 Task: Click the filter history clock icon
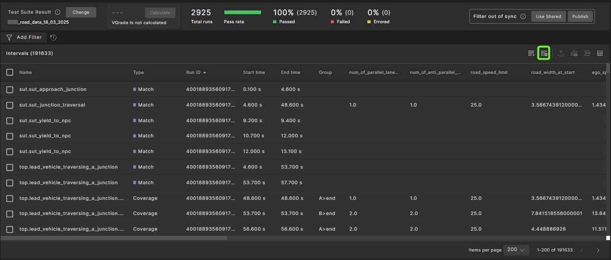pos(53,37)
